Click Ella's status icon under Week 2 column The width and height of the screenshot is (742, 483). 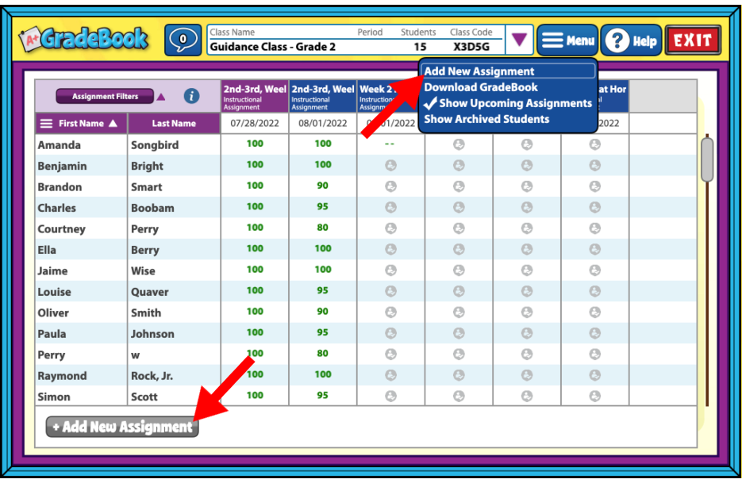tap(390, 249)
